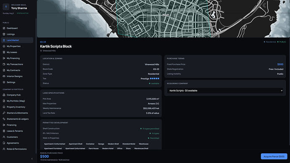Click the Free / Included registration value
The width and height of the screenshot is (290, 163).
point(276,69)
